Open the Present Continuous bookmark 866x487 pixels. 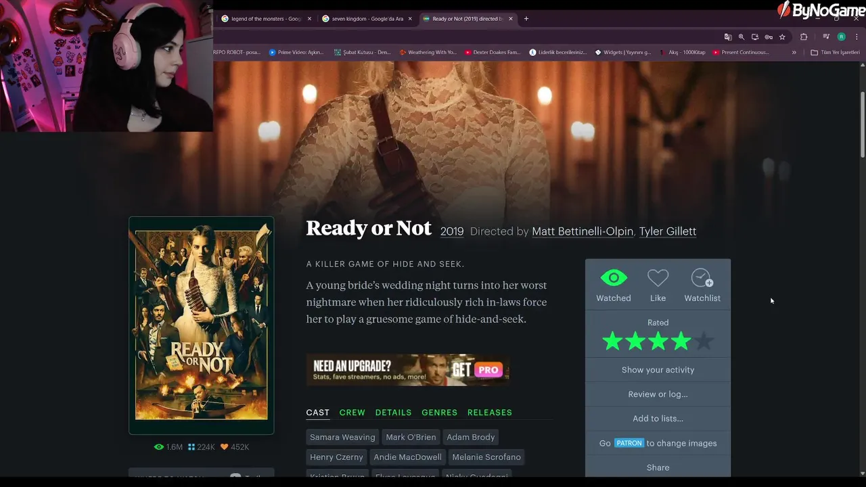741,53
